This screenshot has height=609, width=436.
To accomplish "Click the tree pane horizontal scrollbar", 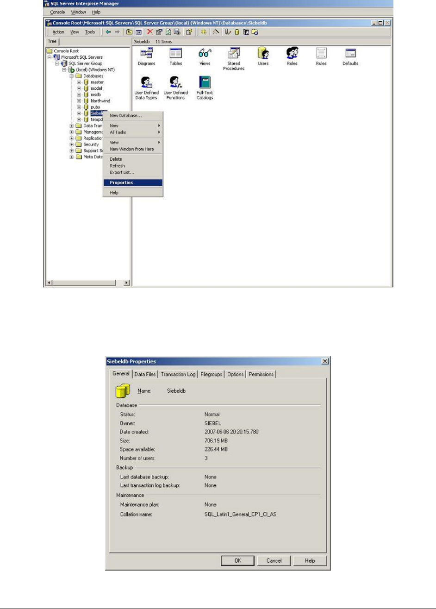I will click(87, 282).
